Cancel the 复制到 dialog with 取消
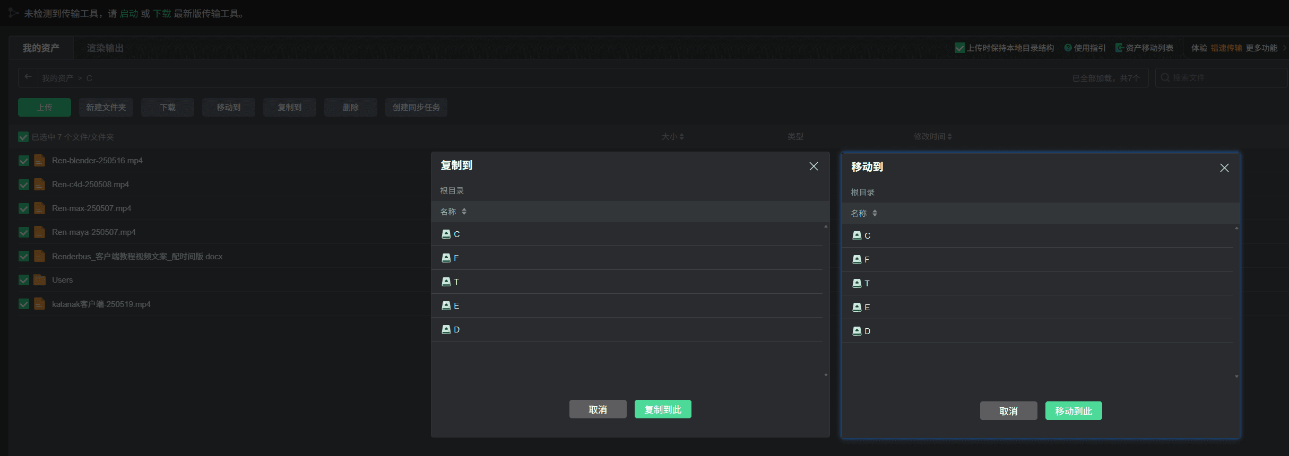This screenshot has height=456, width=1289. click(598, 409)
